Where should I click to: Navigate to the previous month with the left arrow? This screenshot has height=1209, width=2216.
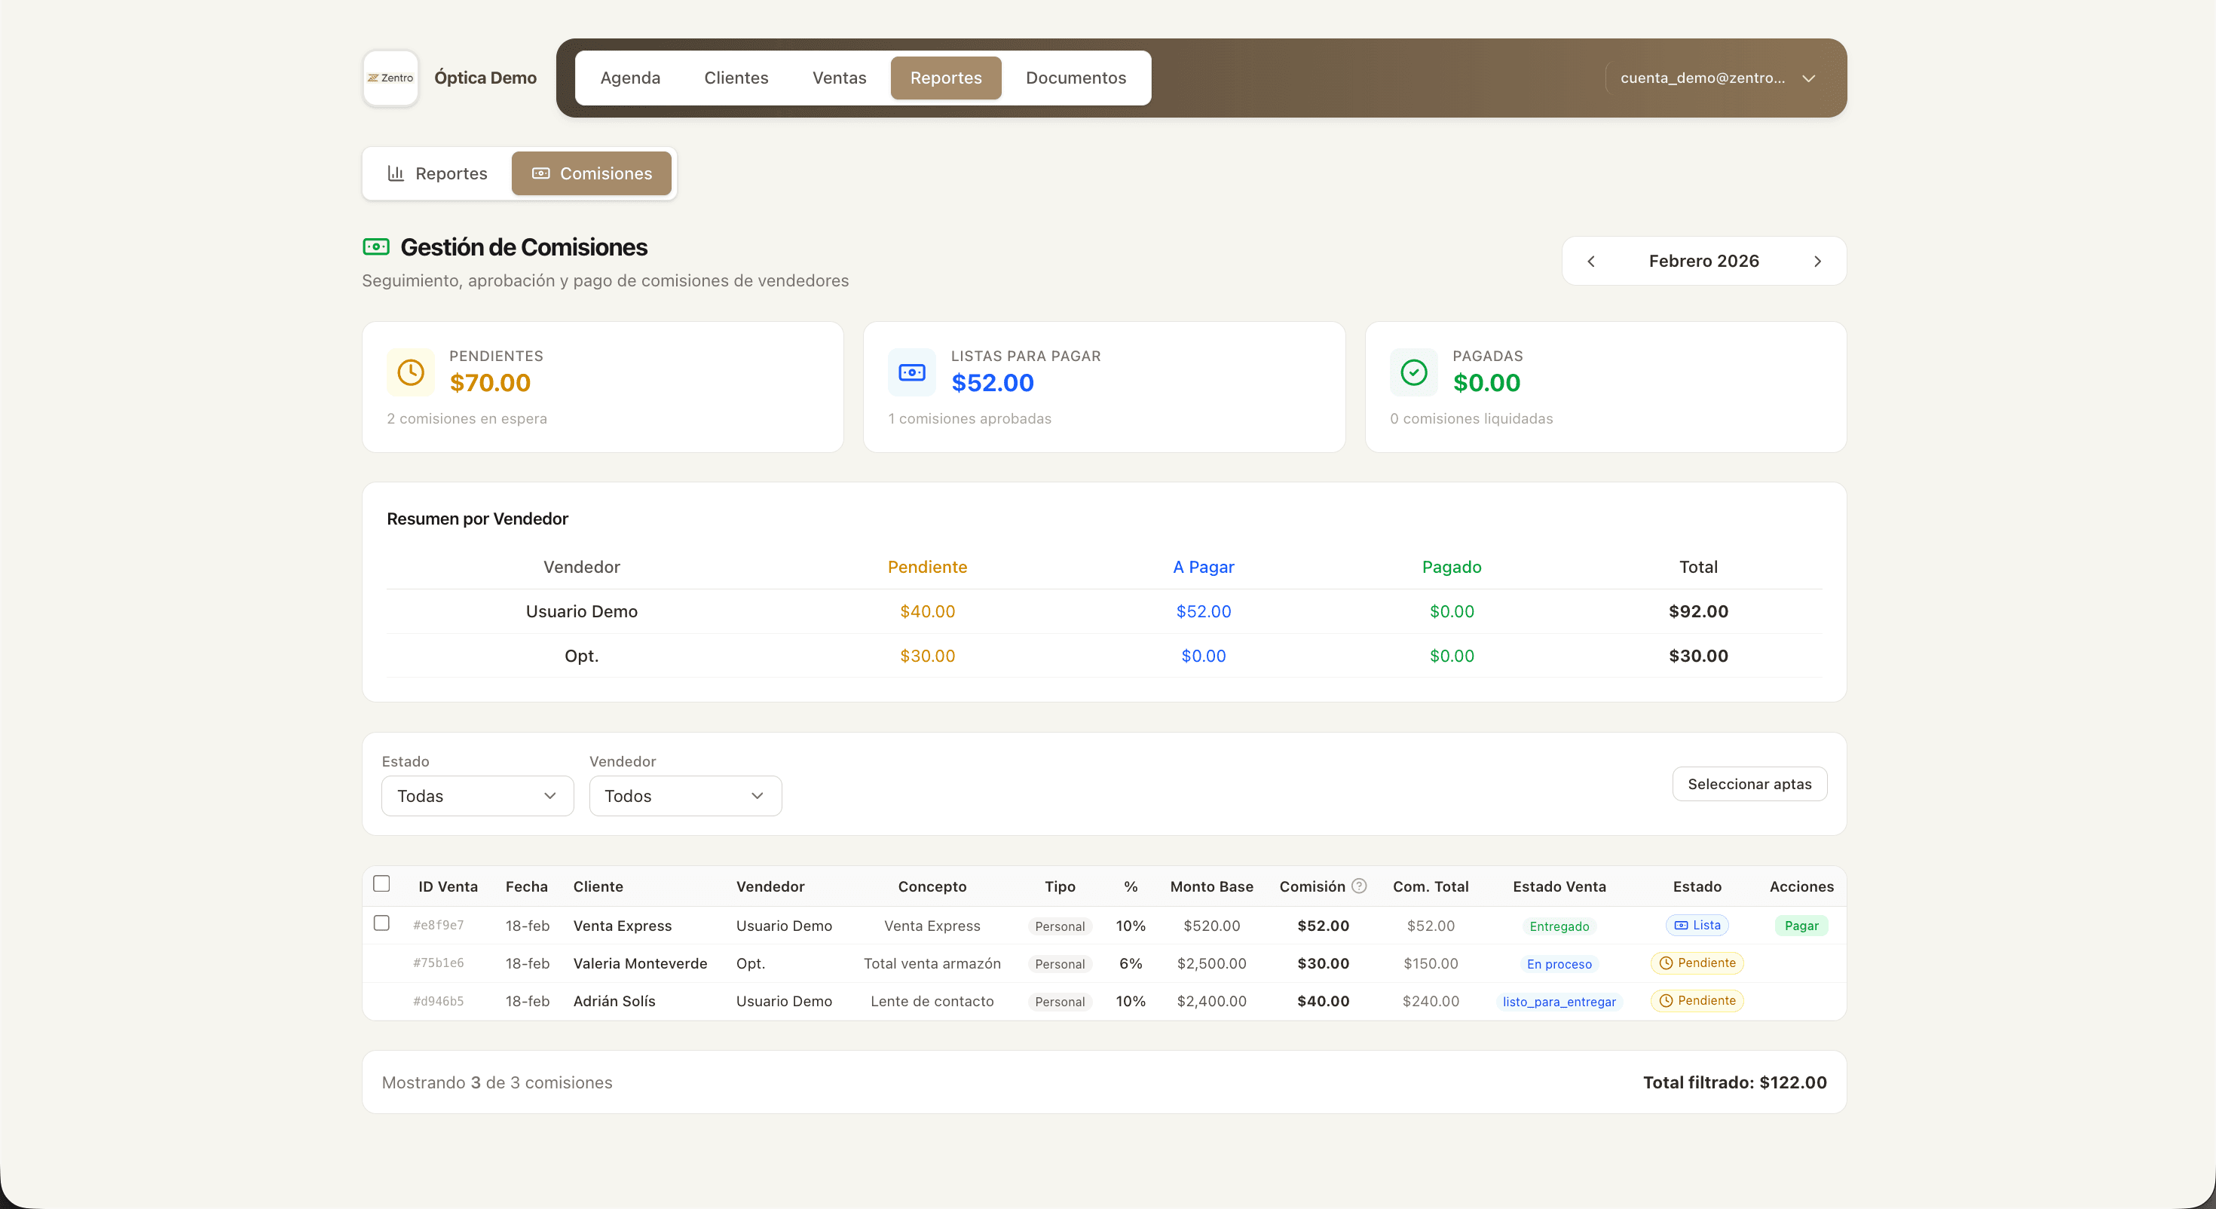click(x=1590, y=261)
